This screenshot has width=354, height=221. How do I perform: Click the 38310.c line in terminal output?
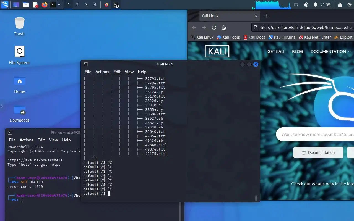click(x=153, y=105)
